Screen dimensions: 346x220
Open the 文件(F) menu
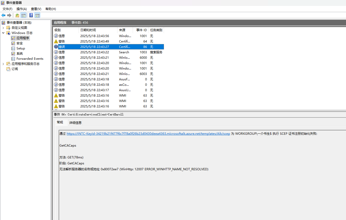coord(7,9)
